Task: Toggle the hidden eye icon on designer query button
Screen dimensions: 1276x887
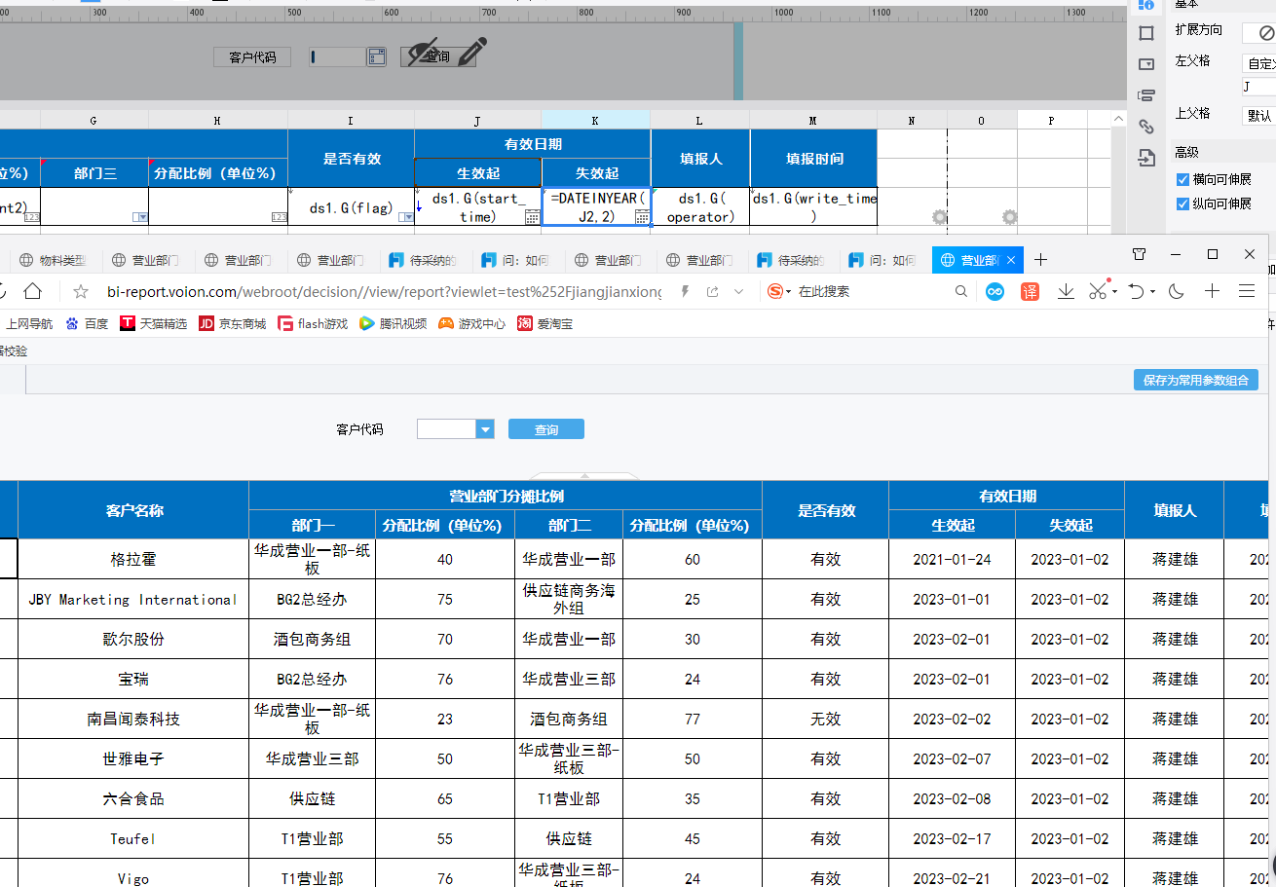Action: tap(426, 52)
